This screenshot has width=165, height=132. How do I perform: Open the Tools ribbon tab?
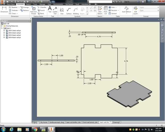tap(35, 4)
